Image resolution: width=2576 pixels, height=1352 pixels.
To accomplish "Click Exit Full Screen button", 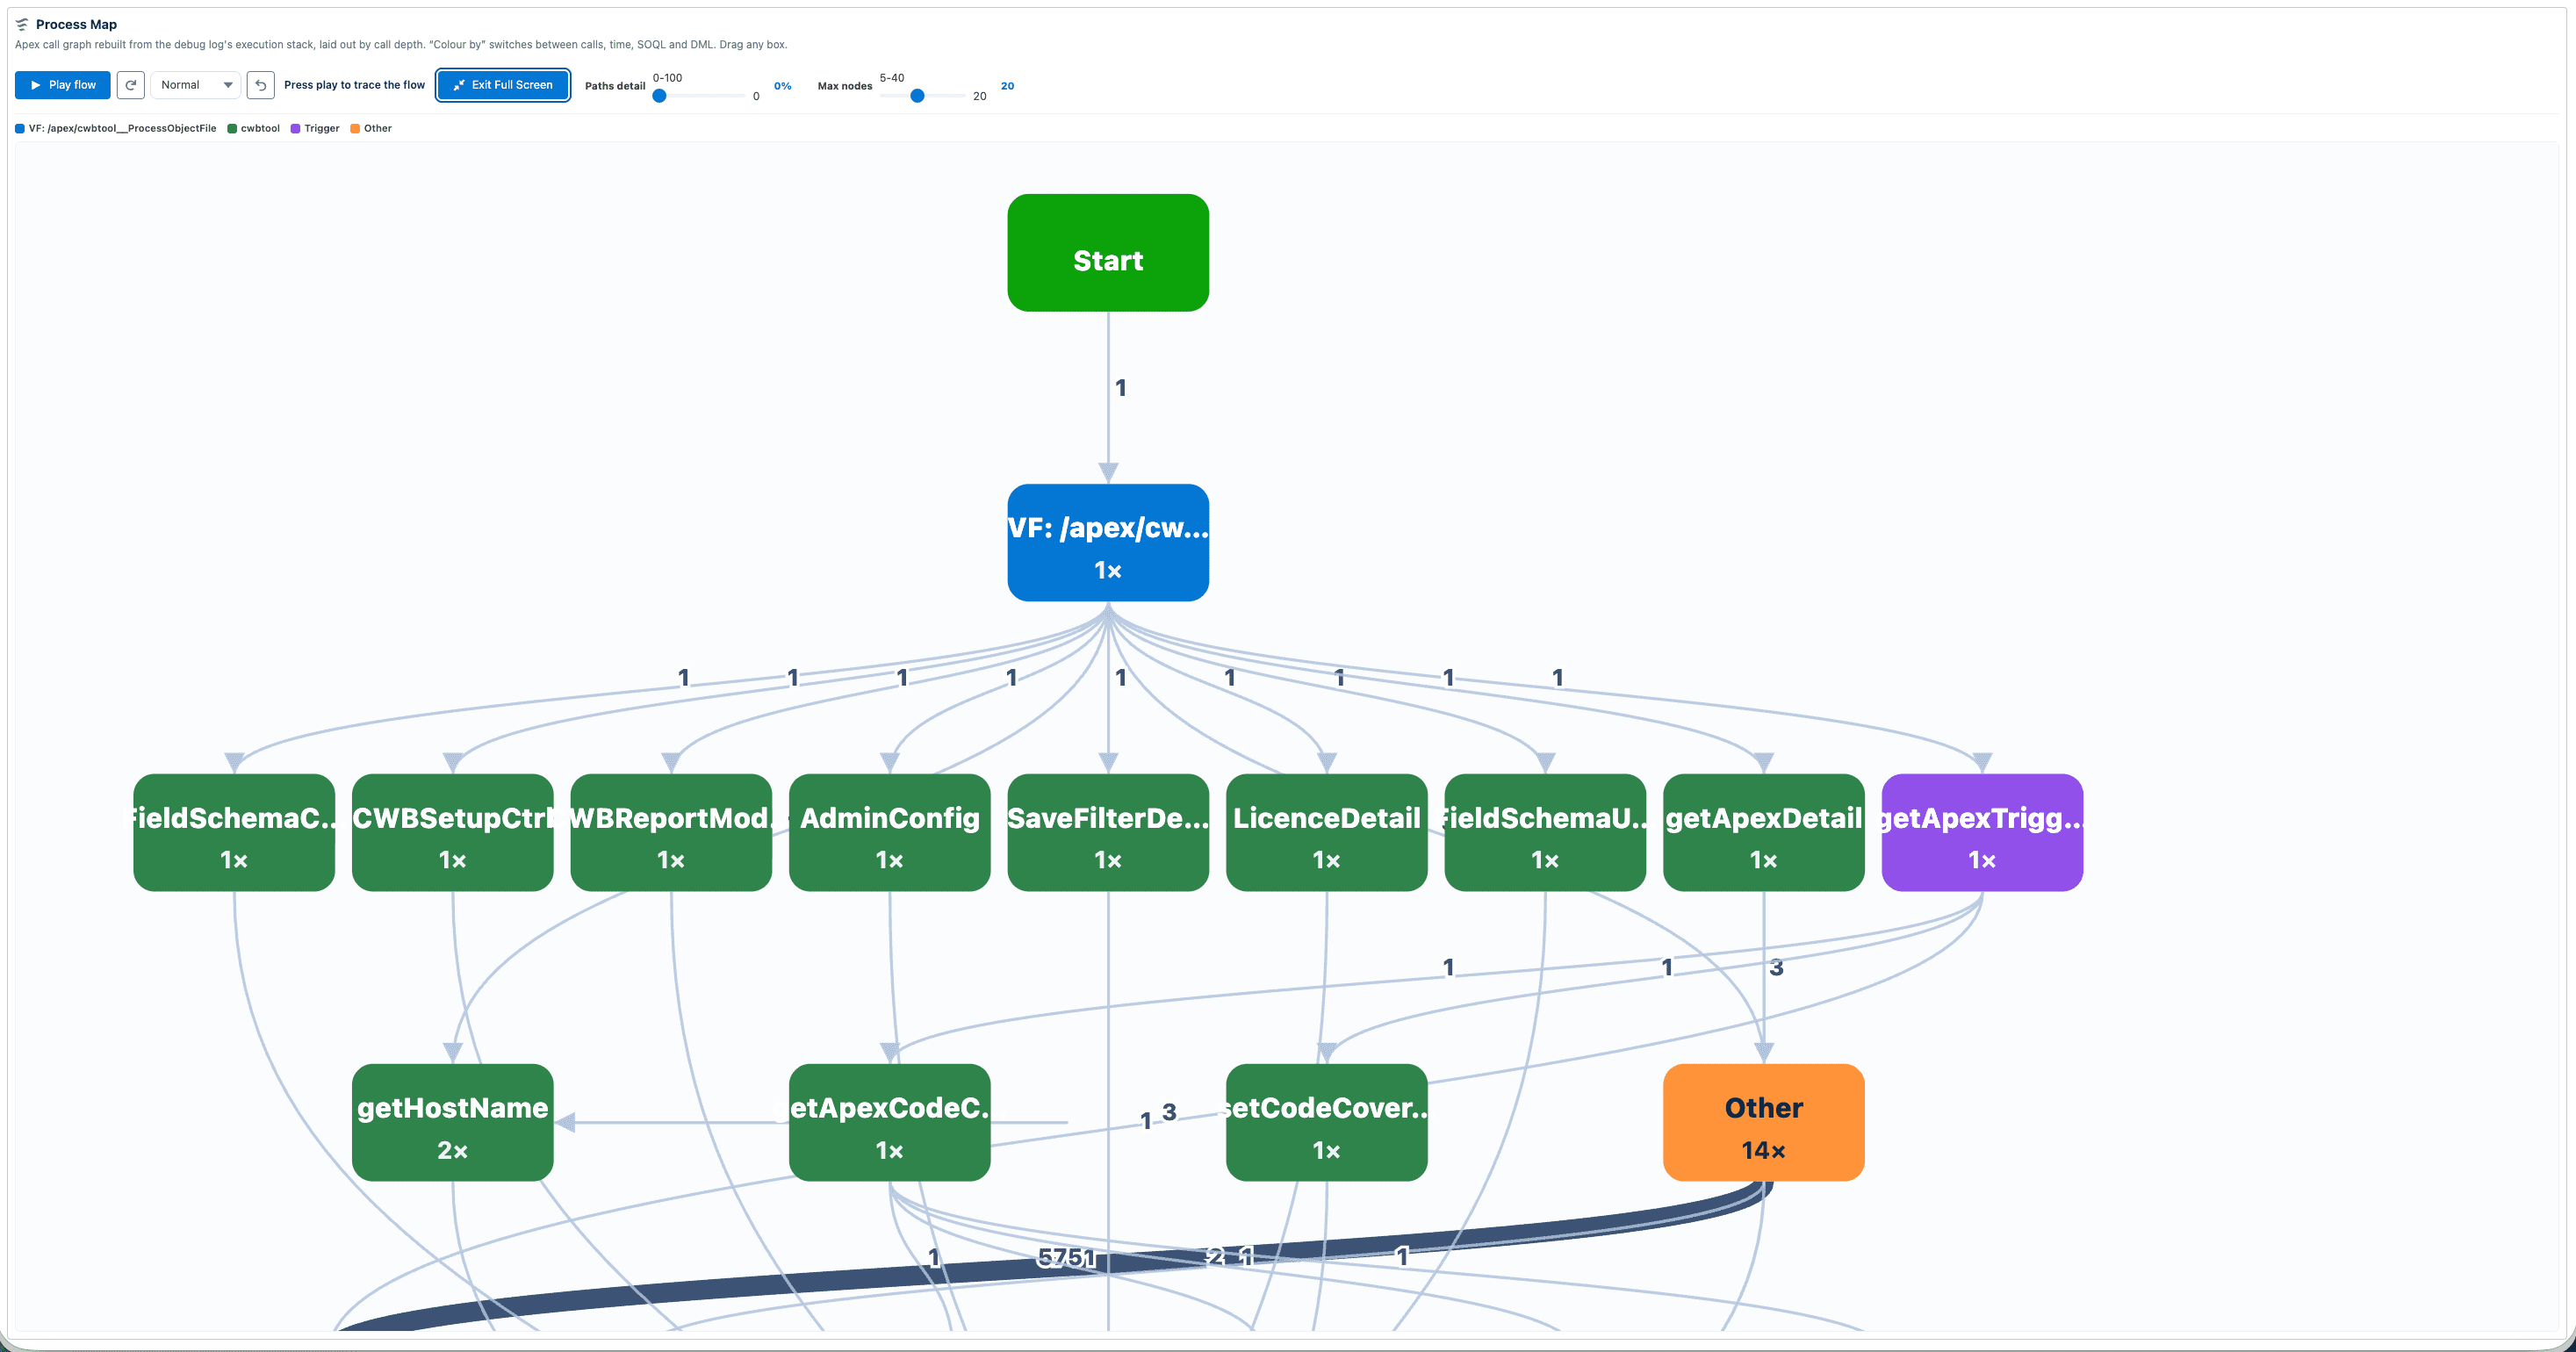I will (x=503, y=85).
